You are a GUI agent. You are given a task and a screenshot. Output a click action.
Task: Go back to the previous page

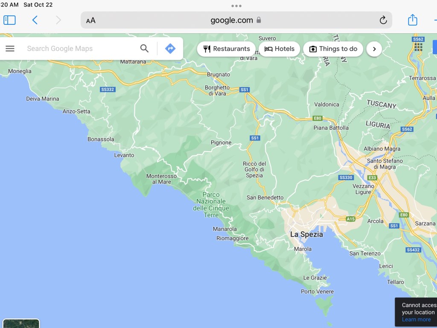click(x=35, y=20)
